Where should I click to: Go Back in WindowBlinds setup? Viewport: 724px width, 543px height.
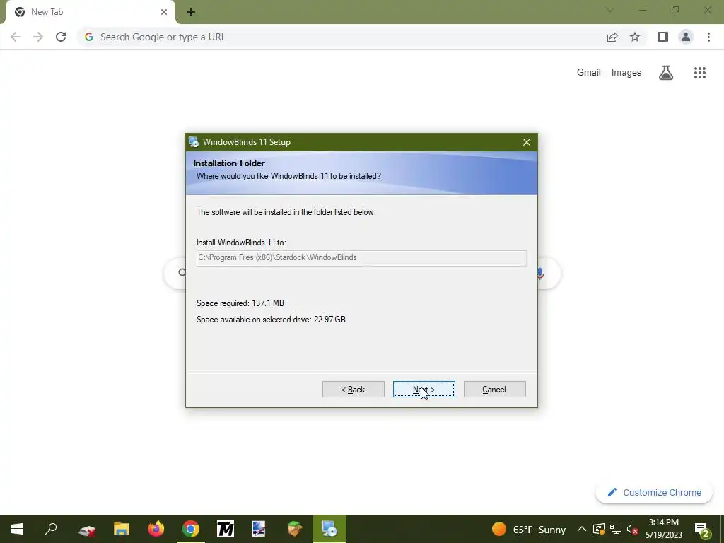pos(354,390)
